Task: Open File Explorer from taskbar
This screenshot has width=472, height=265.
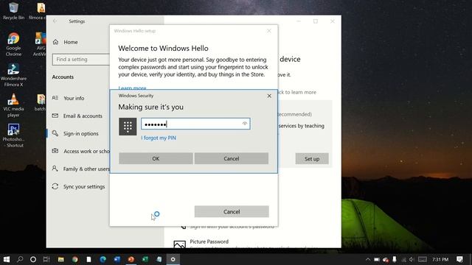Action: pyautogui.click(x=61, y=259)
